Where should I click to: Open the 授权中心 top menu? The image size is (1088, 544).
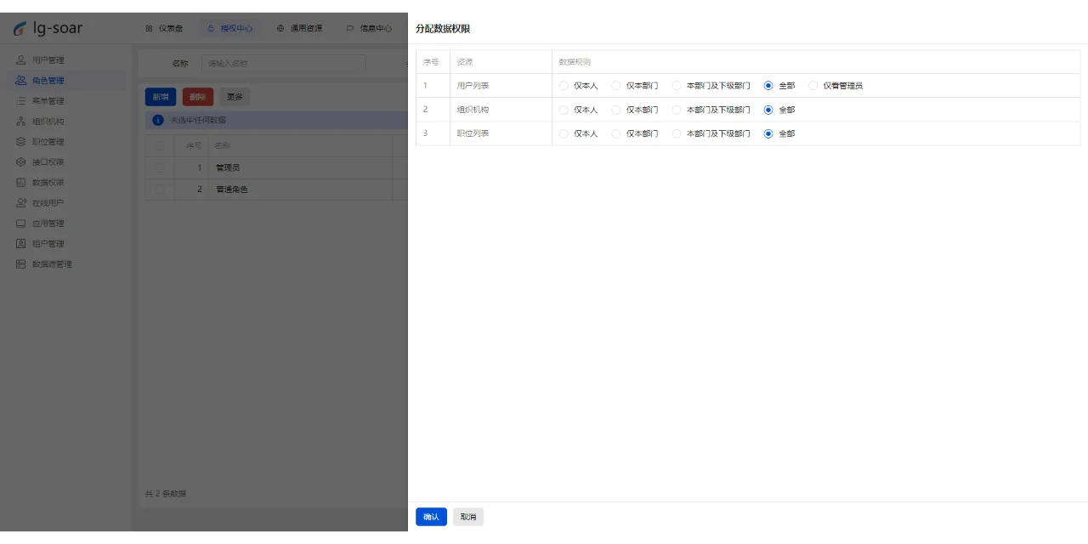click(230, 28)
